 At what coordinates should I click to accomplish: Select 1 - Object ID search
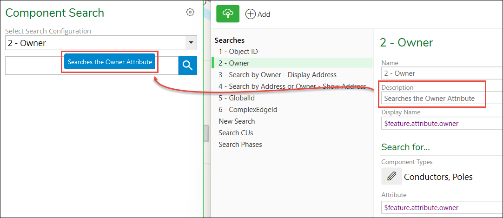click(x=238, y=51)
